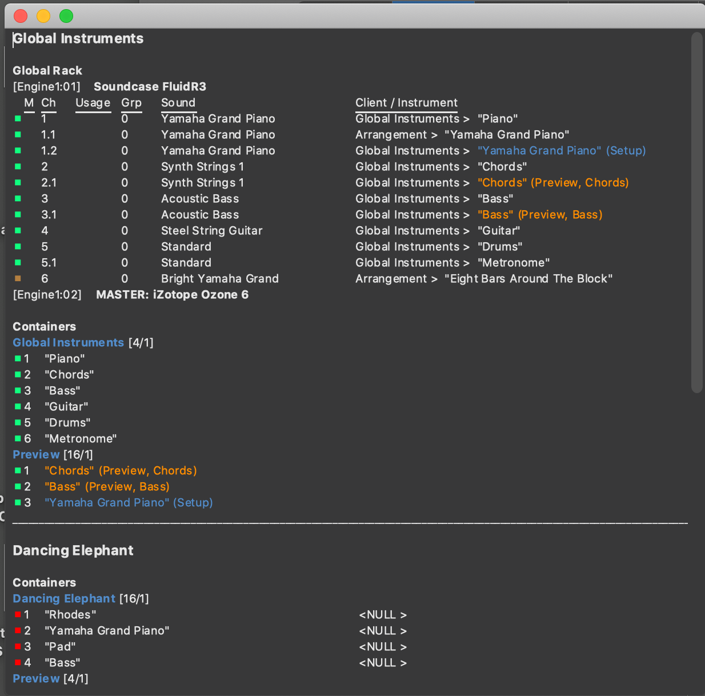
Task: Click the vertical scrollbar thumb on the right
Action: pos(696,211)
